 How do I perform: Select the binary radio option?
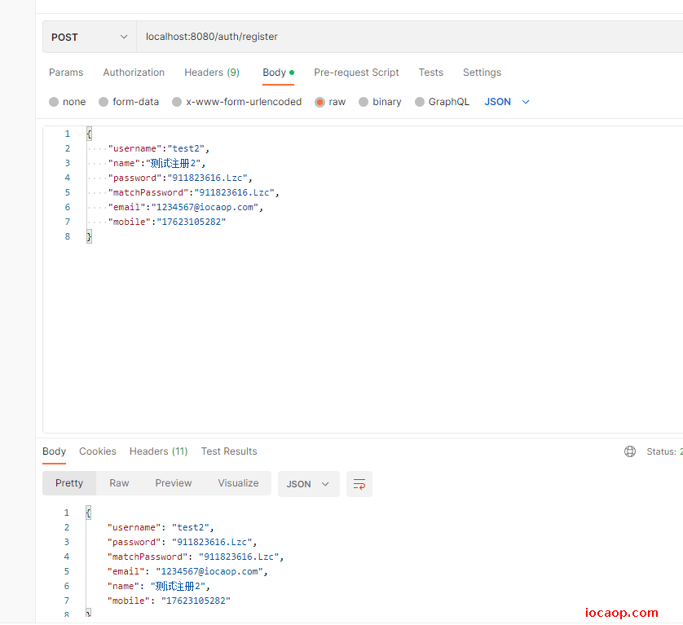point(364,102)
